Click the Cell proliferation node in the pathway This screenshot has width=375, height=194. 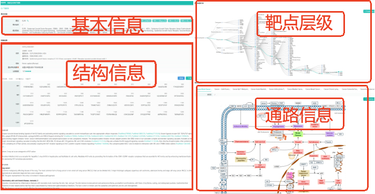coord(260,166)
